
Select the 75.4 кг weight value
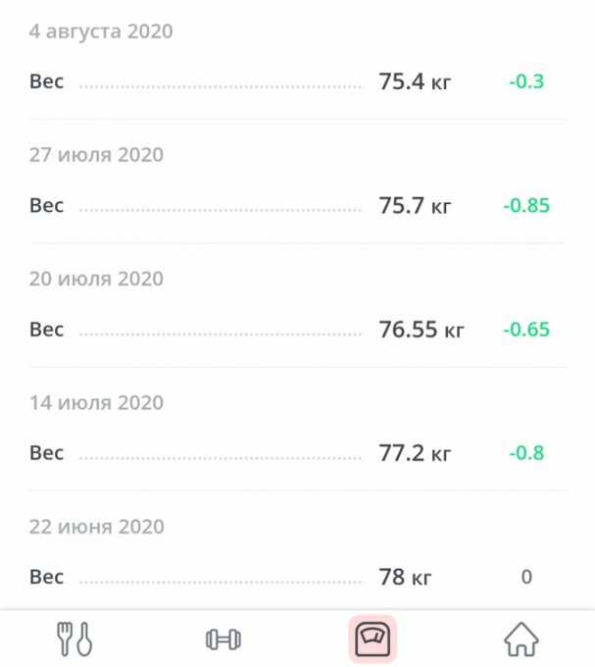(415, 82)
